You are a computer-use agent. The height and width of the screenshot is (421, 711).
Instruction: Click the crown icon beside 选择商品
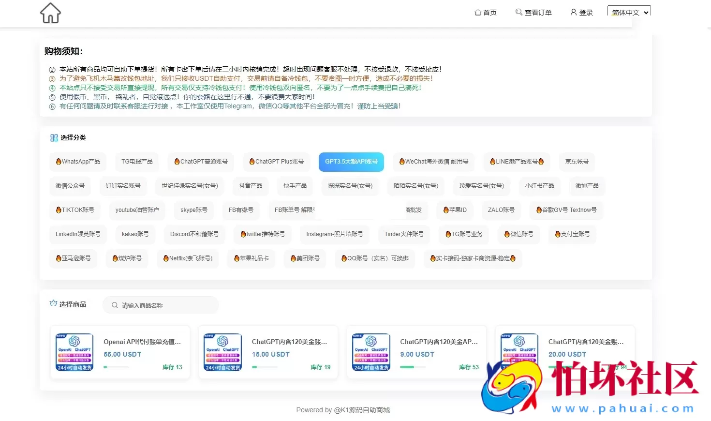pos(53,302)
